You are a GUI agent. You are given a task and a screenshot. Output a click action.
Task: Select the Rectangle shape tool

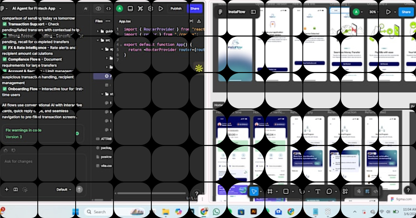pos(286,191)
